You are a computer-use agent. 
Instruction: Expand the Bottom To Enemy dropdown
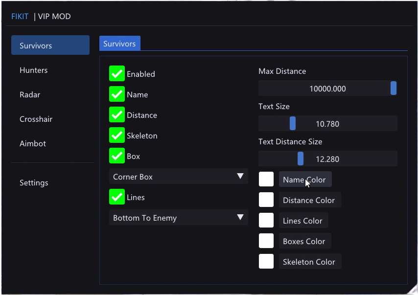178,217
